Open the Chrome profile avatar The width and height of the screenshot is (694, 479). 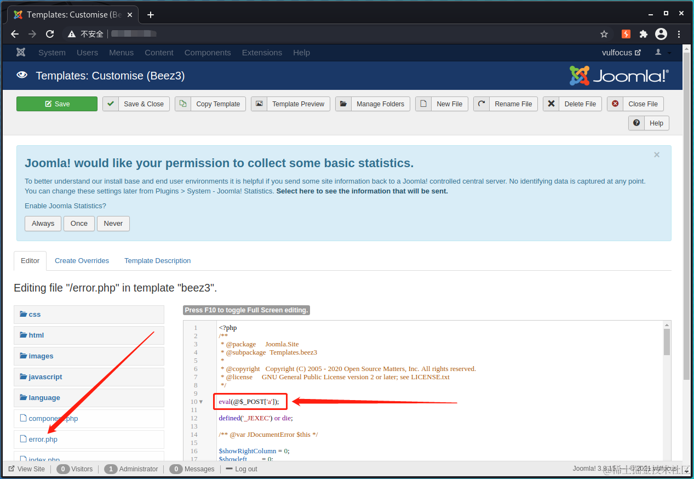(x=661, y=34)
